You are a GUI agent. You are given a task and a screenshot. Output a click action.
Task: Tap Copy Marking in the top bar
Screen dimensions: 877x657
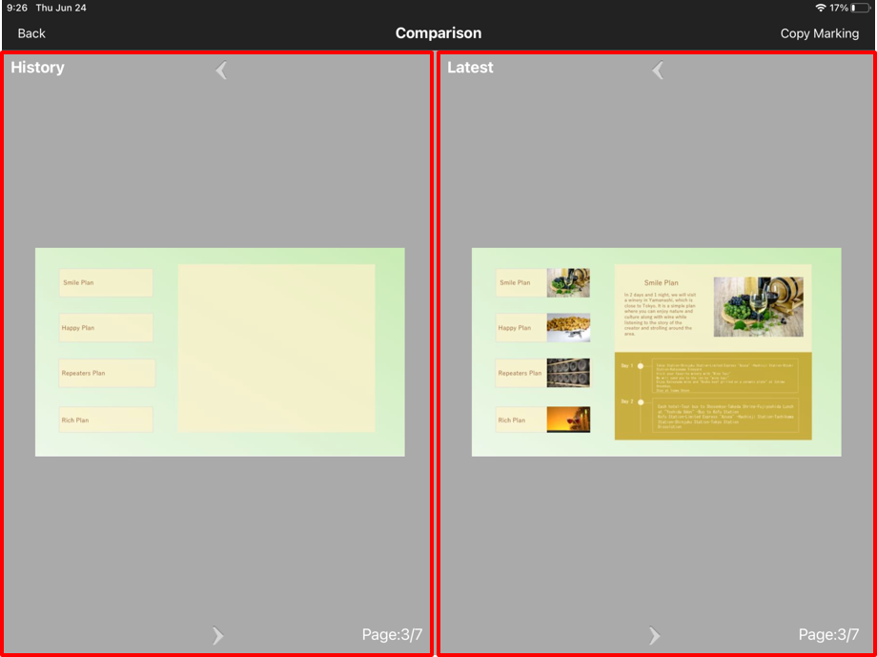click(819, 33)
